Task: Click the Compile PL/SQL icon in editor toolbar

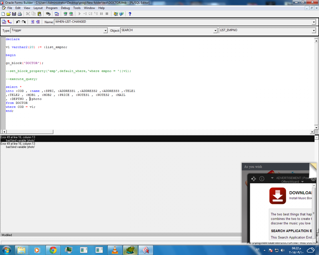Action: (x=4, y=22)
